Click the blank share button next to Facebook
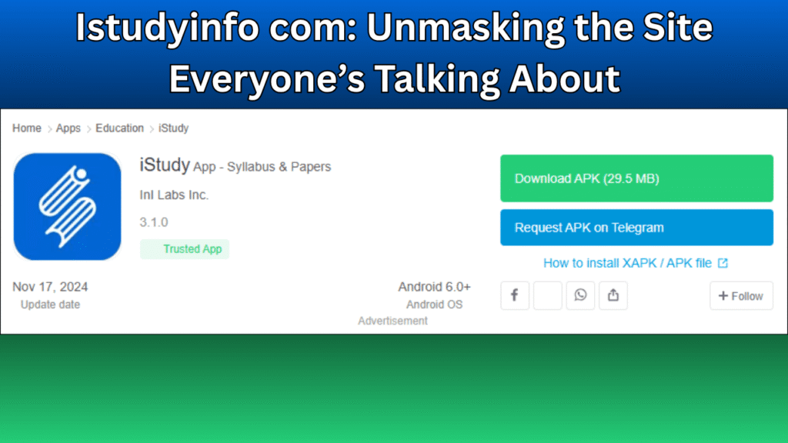This screenshot has width=788, height=443. click(x=547, y=295)
